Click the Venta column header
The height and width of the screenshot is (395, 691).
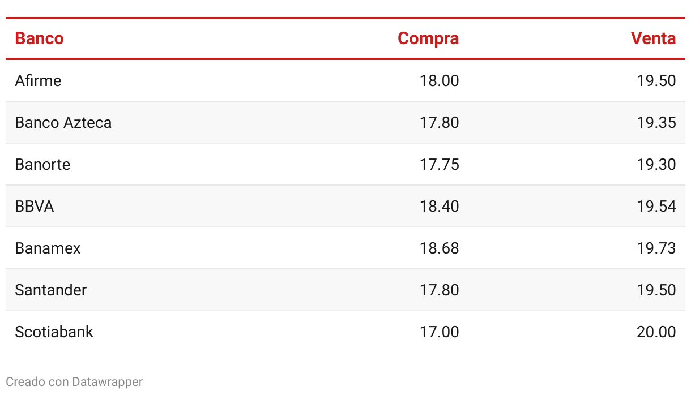653,38
